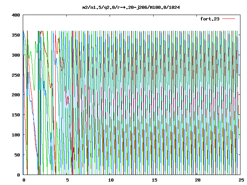Image resolution: width=247 pixels, height=185 pixels.
Task: Click x-axis label 20
Action: click(198, 180)
